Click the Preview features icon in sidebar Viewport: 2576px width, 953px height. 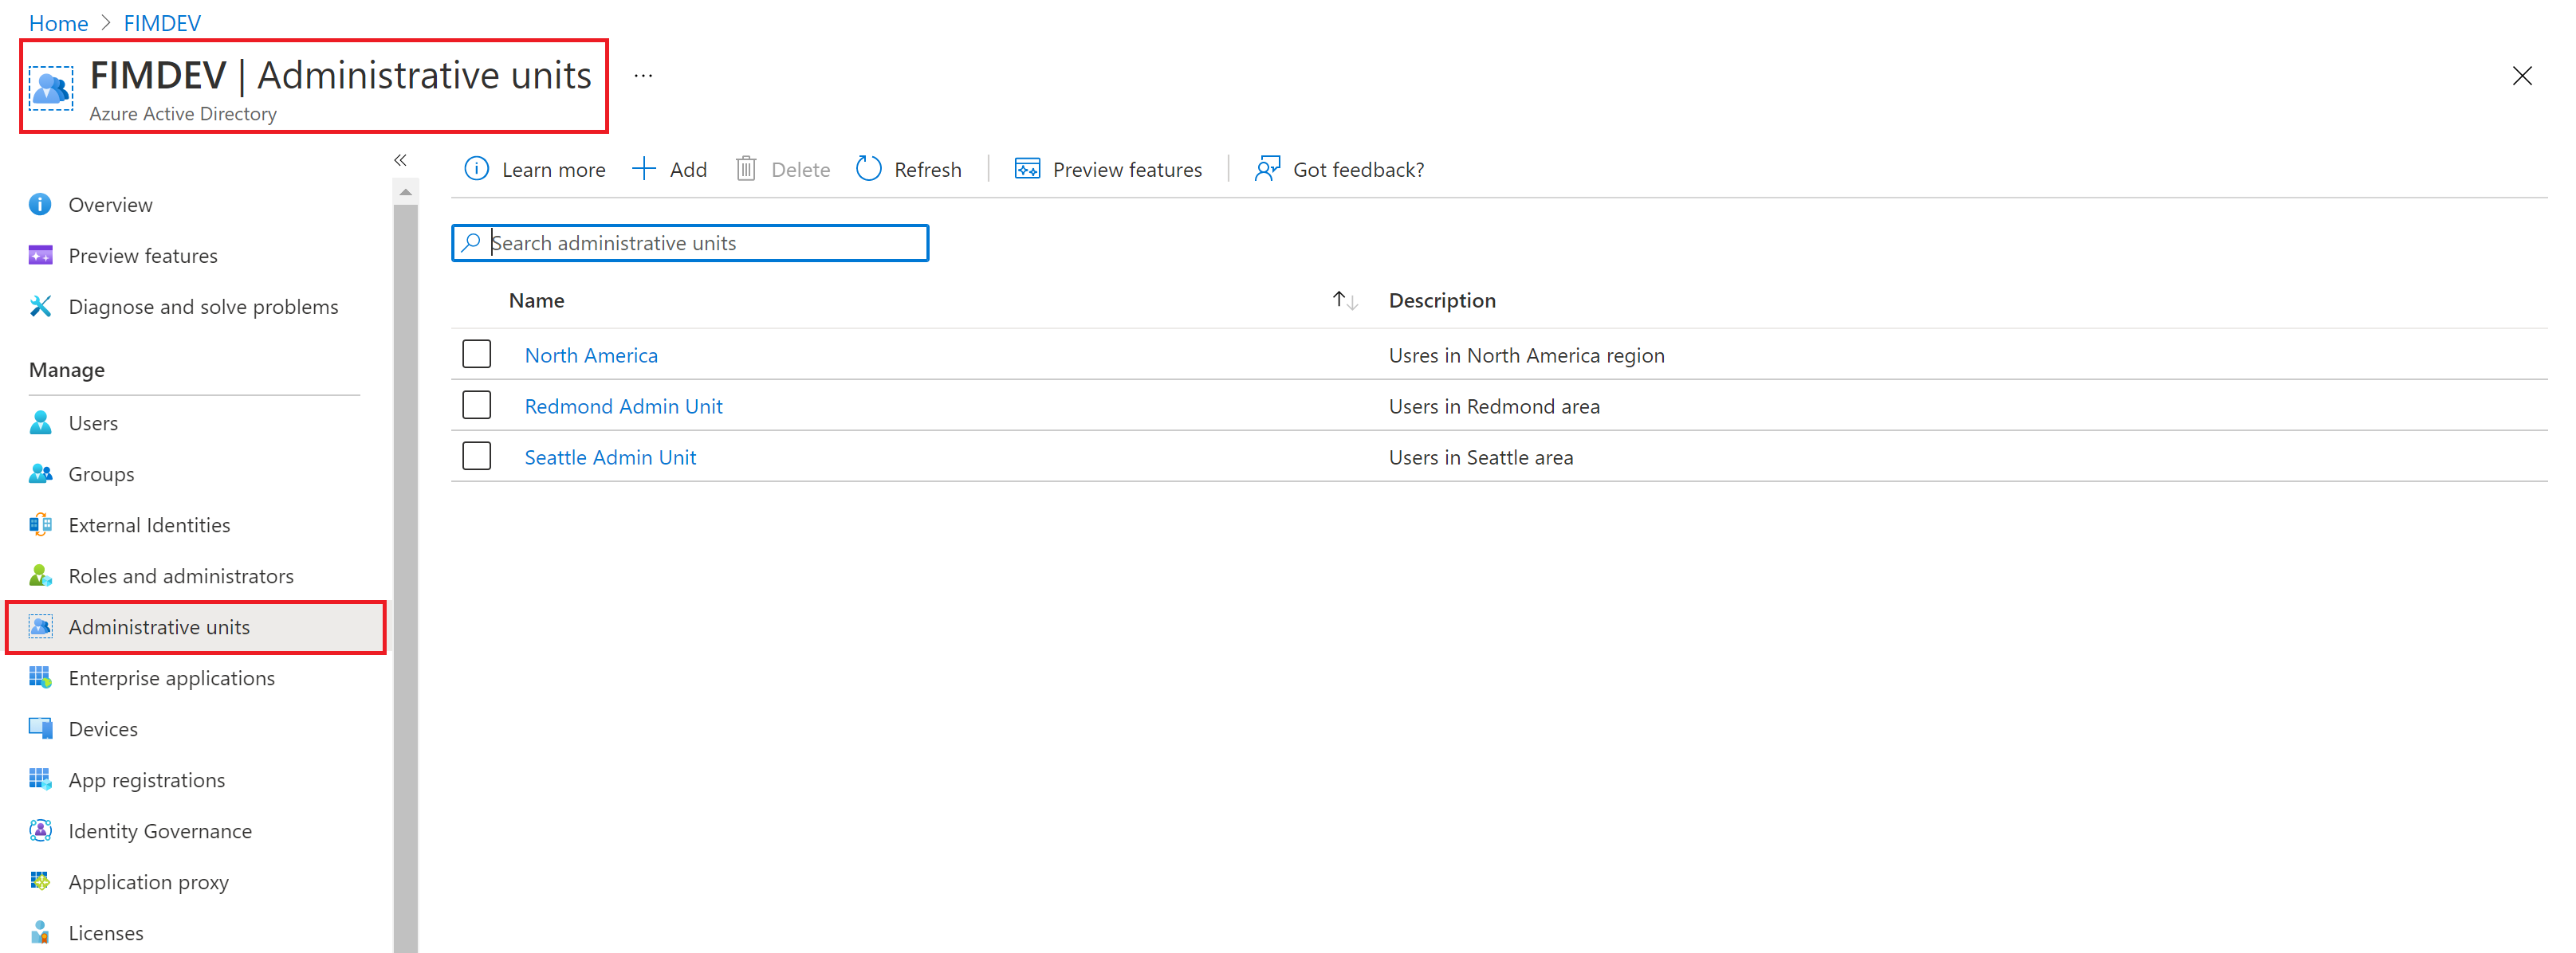pyautogui.click(x=40, y=256)
